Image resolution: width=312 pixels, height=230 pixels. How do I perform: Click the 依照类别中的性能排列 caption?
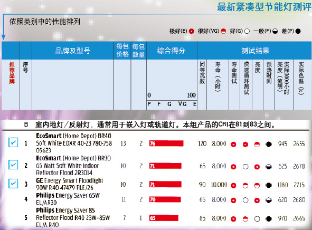45,22
